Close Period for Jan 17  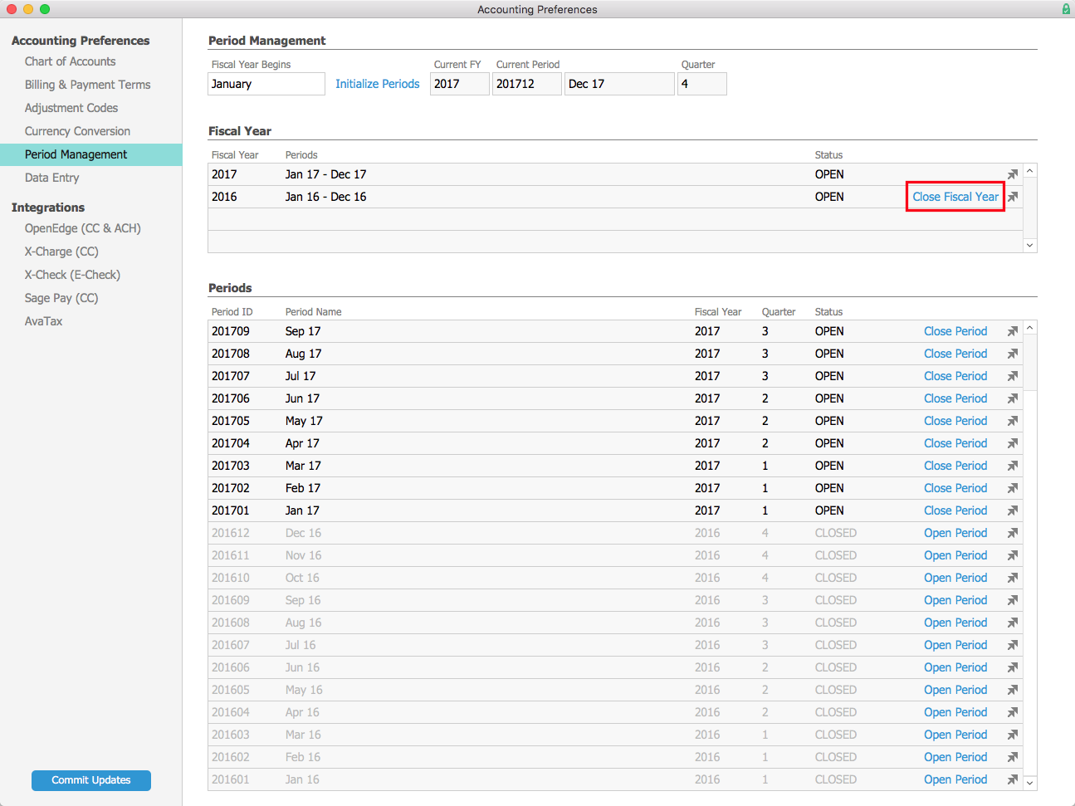pyautogui.click(x=955, y=510)
